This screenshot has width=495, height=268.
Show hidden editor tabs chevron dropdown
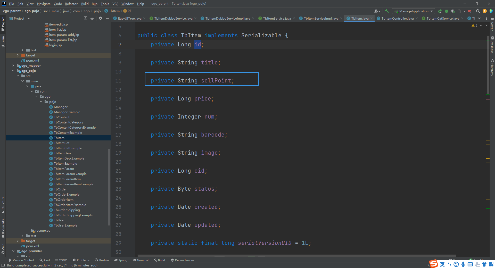[479, 18]
